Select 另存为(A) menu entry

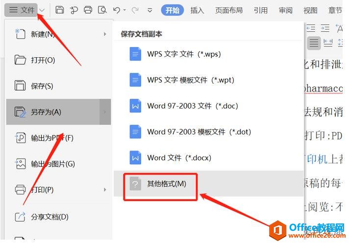click(58, 111)
